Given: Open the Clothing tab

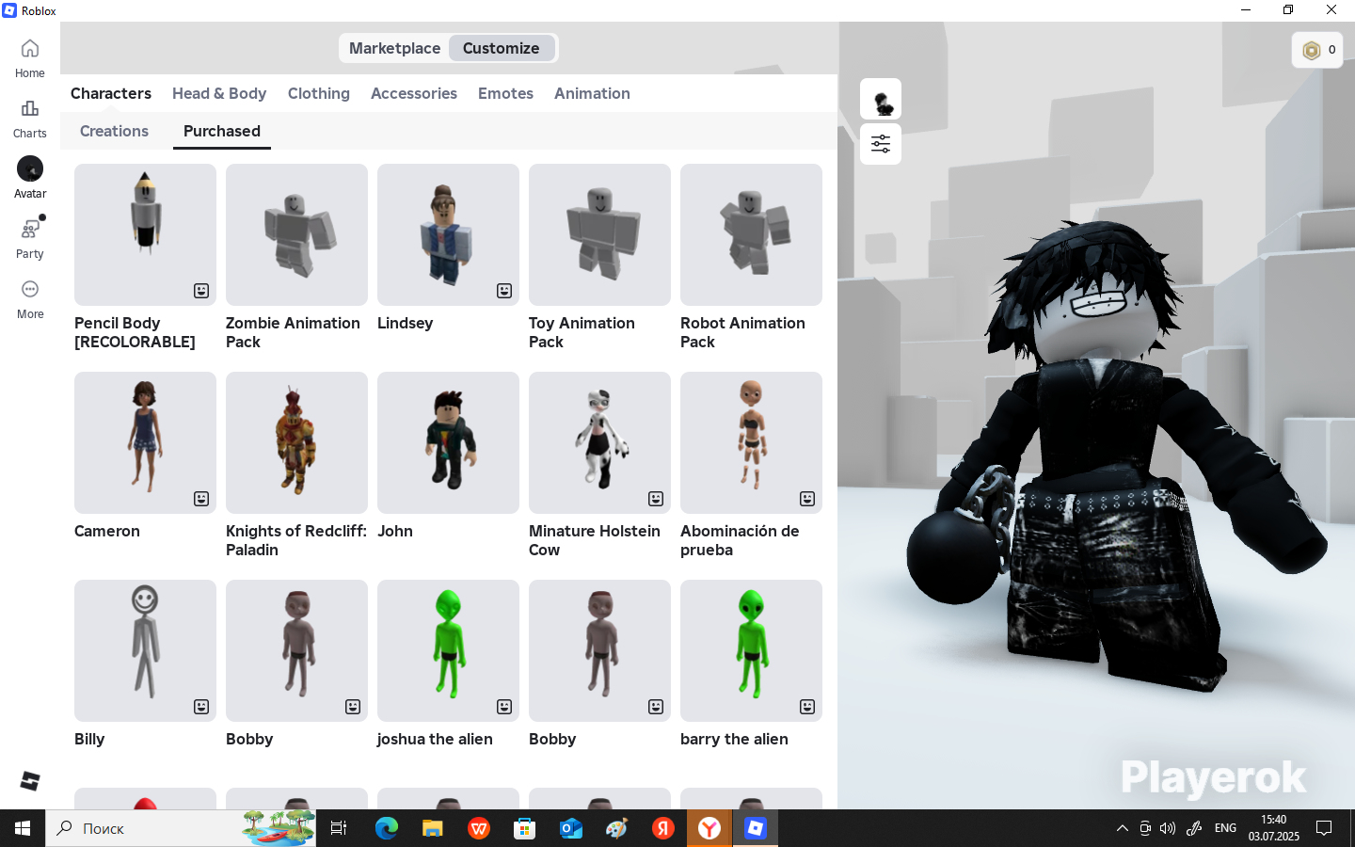Looking at the screenshot, I should pyautogui.click(x=319, y=93).
